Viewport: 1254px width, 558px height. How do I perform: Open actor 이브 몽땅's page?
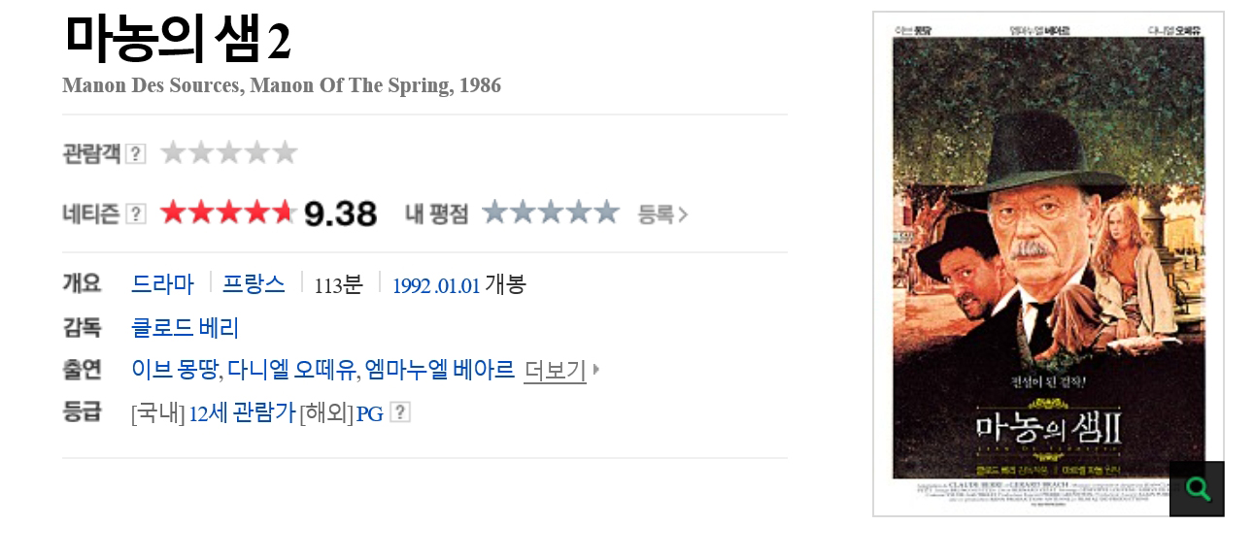pyautogui.click(x=174, y=370)
